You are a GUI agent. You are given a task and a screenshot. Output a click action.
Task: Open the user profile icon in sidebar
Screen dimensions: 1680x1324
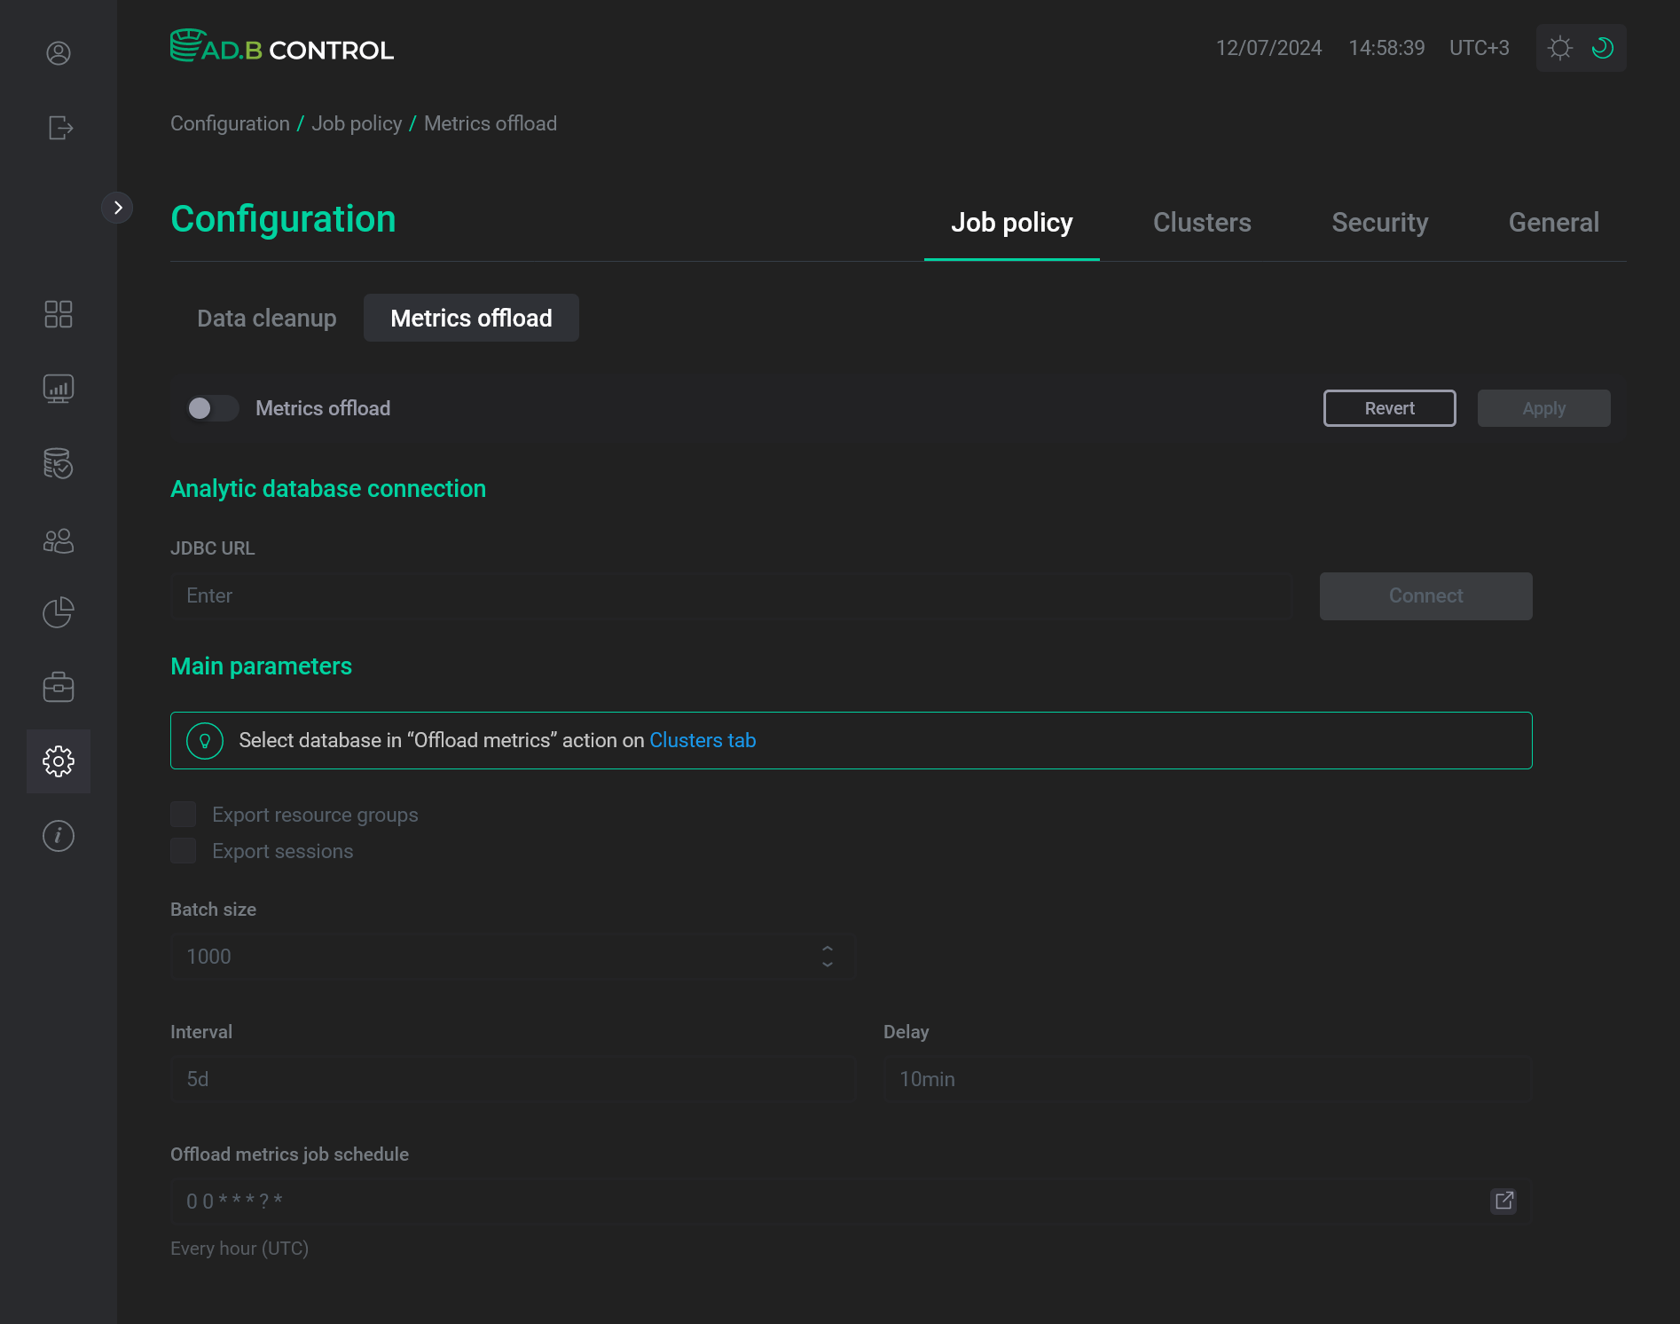point(59,53)
